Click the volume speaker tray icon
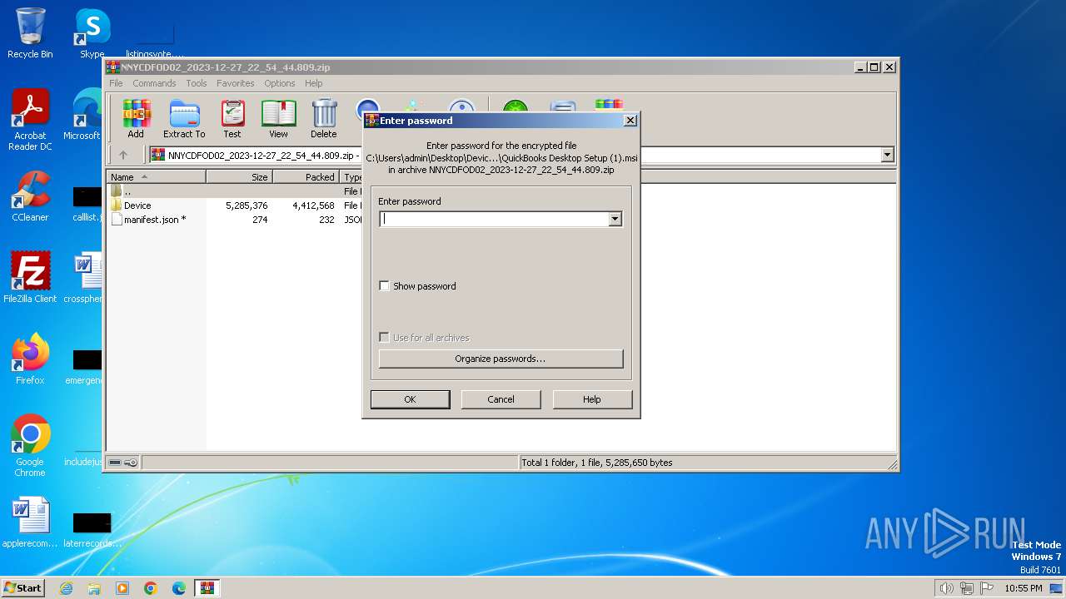 [x=946, y=588]
